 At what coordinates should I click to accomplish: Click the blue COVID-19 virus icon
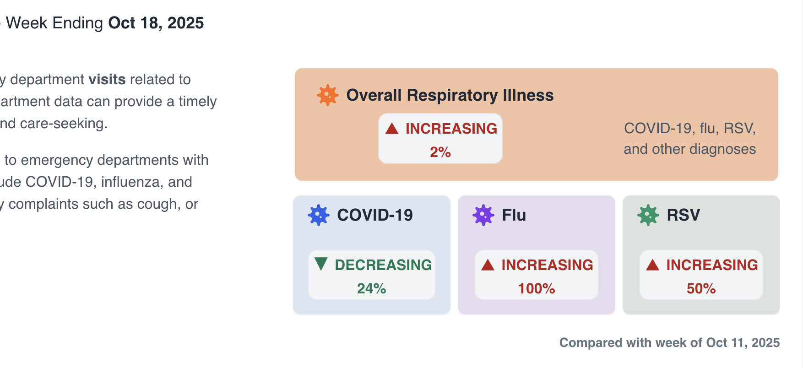pos(319,215)
